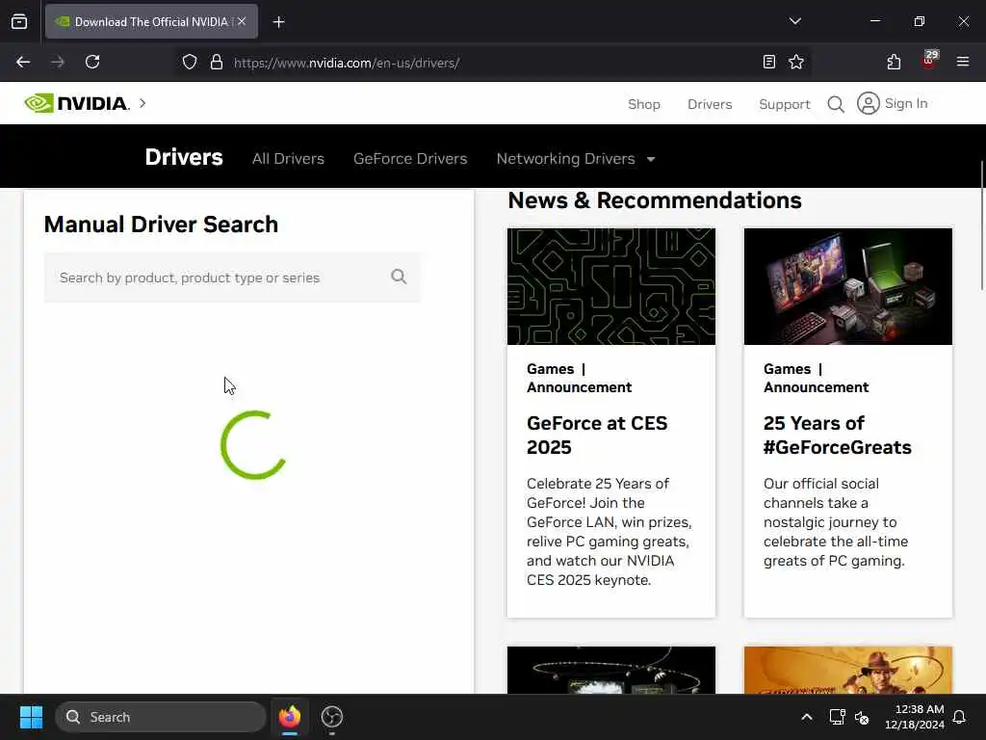Focus the Manual Driver Search input field
This screenshot has height=740, width=986.
click(x=232, y=277)
